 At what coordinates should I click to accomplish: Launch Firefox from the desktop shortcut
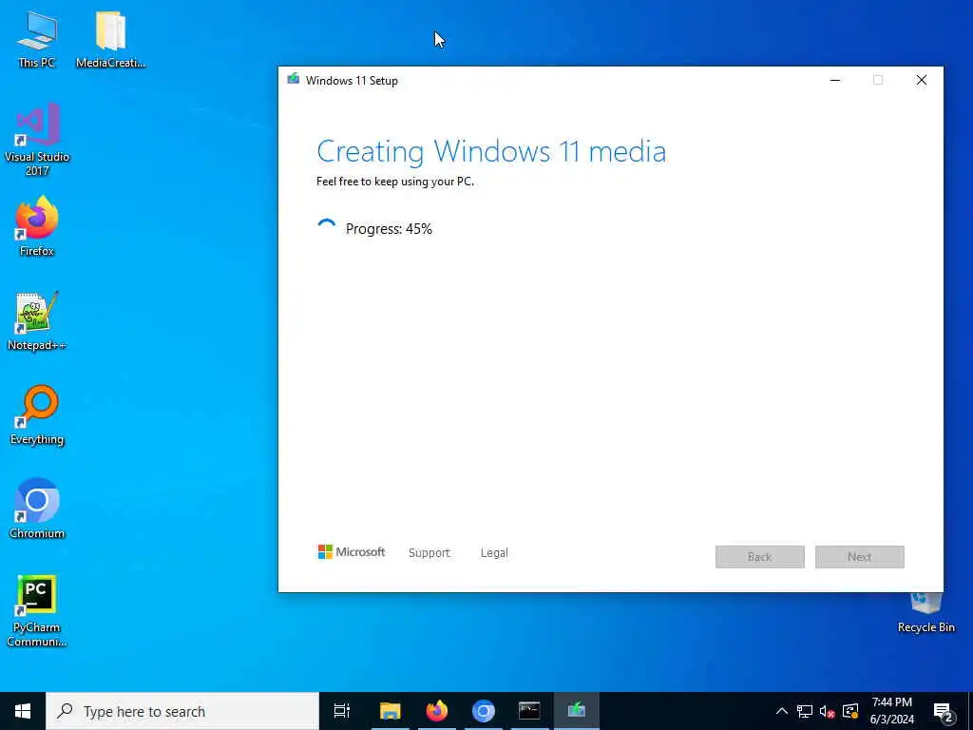(x=37, y=226)
